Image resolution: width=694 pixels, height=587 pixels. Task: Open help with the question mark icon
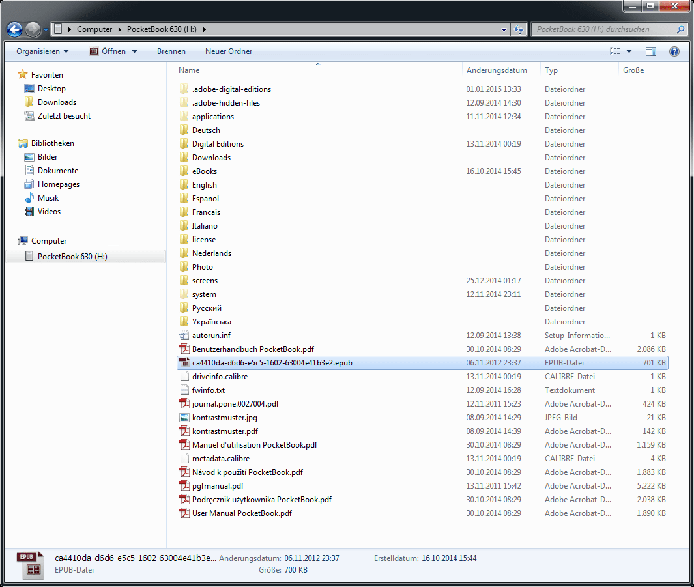coord(674,51)
